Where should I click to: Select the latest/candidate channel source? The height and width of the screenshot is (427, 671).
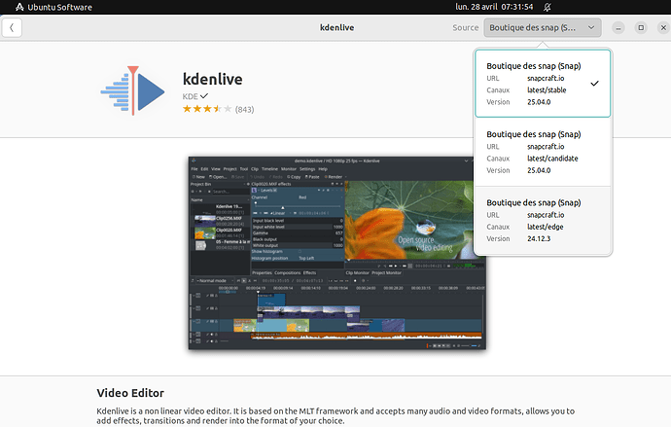pyautogui.click(x=543, y=152)
